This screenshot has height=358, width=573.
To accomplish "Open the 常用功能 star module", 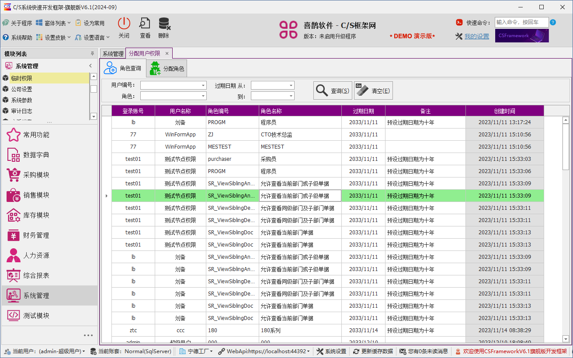I will (49, 135).
